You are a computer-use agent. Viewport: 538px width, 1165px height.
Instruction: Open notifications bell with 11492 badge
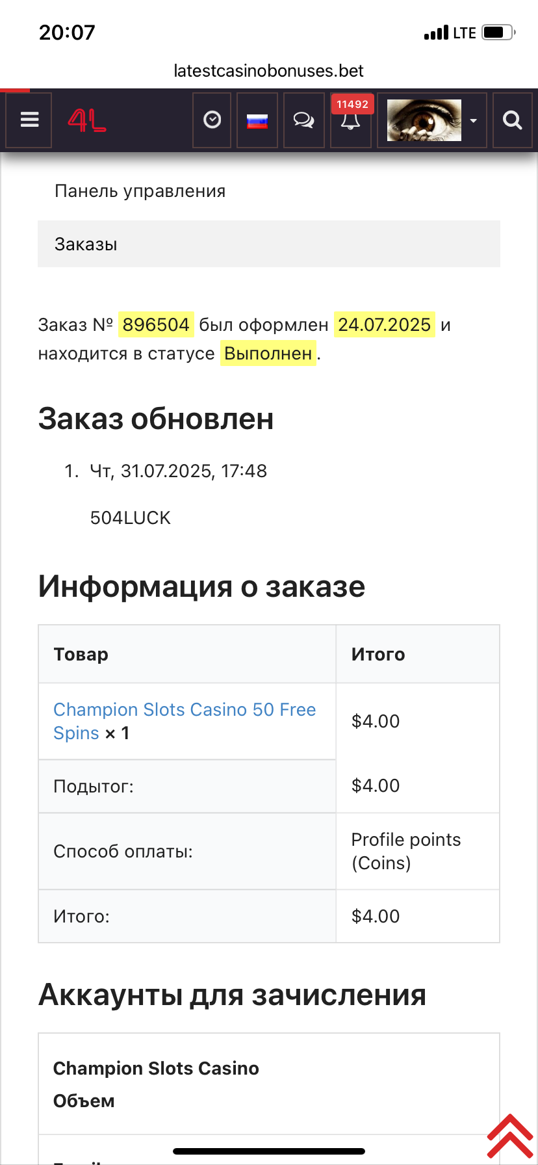pyautogui.click(x=351, y=120)
